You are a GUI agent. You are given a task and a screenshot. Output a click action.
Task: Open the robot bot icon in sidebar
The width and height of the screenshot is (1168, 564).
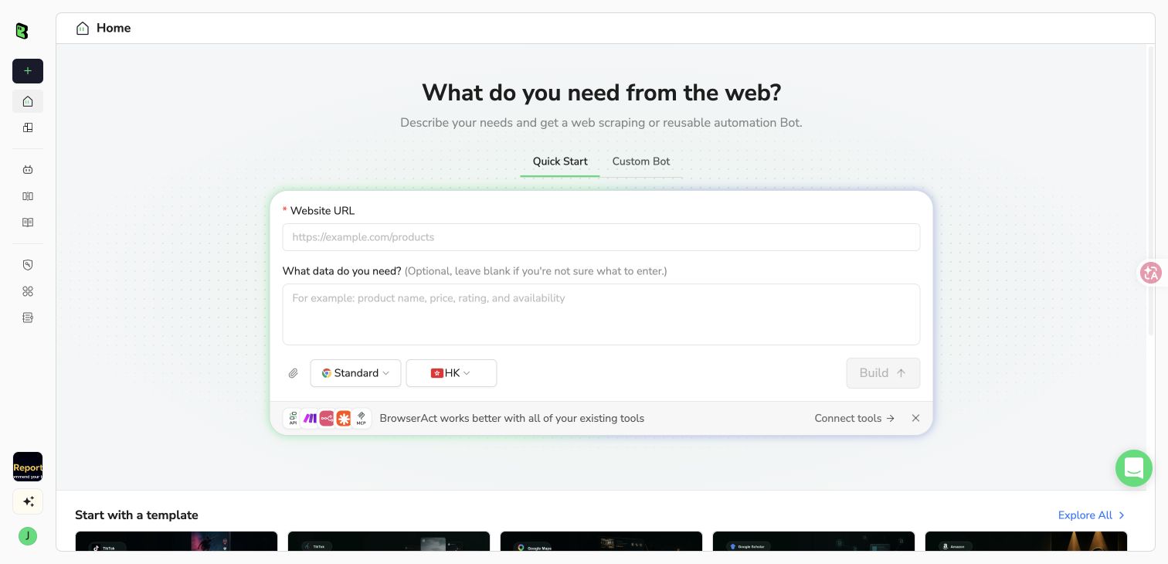click(x=28, y=170)
